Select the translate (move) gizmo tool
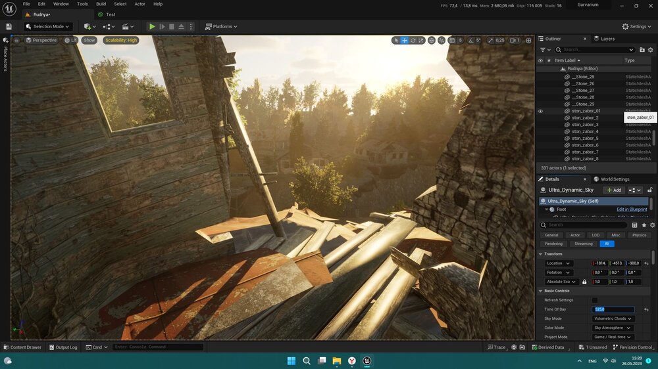 [404, 40]
